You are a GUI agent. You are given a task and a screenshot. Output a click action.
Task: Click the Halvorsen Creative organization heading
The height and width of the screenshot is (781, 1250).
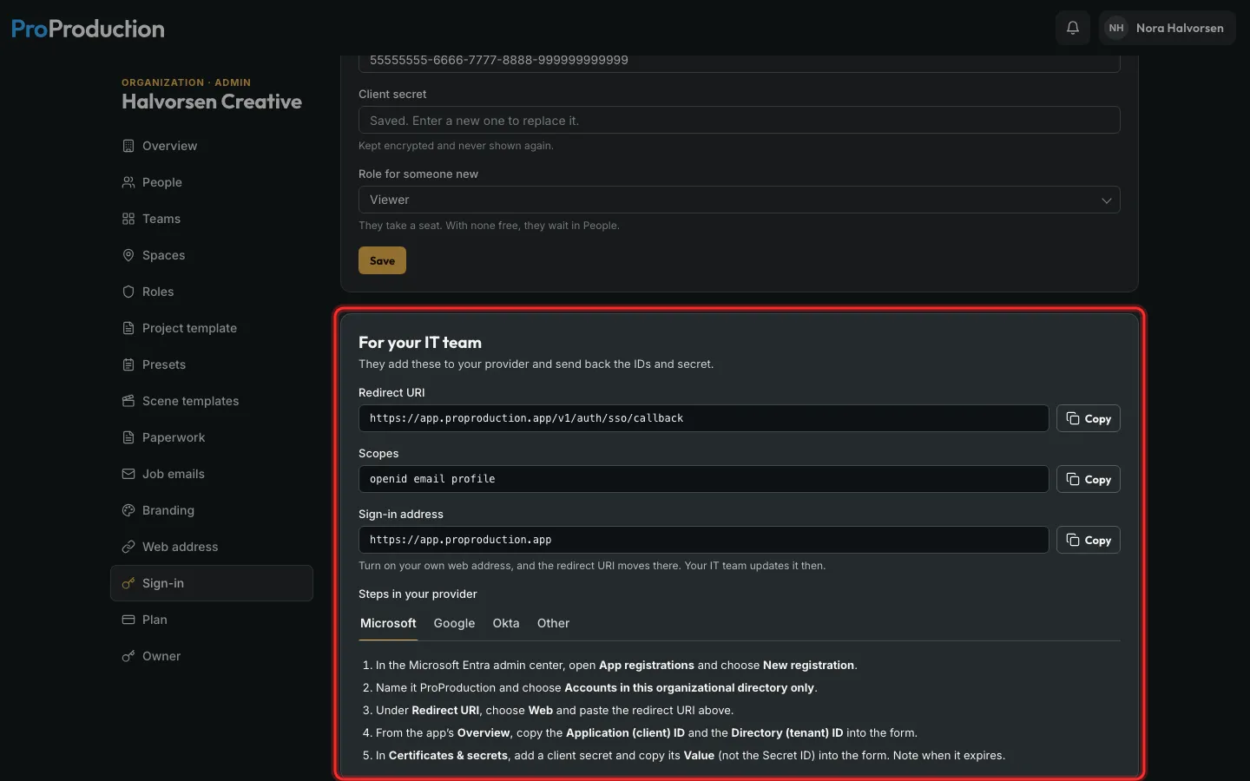click(x=212, y=102)
